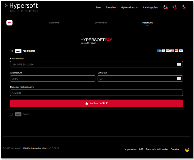Open the Cookies link
Viewport: 194px width, 160px height.
[175, 149]
